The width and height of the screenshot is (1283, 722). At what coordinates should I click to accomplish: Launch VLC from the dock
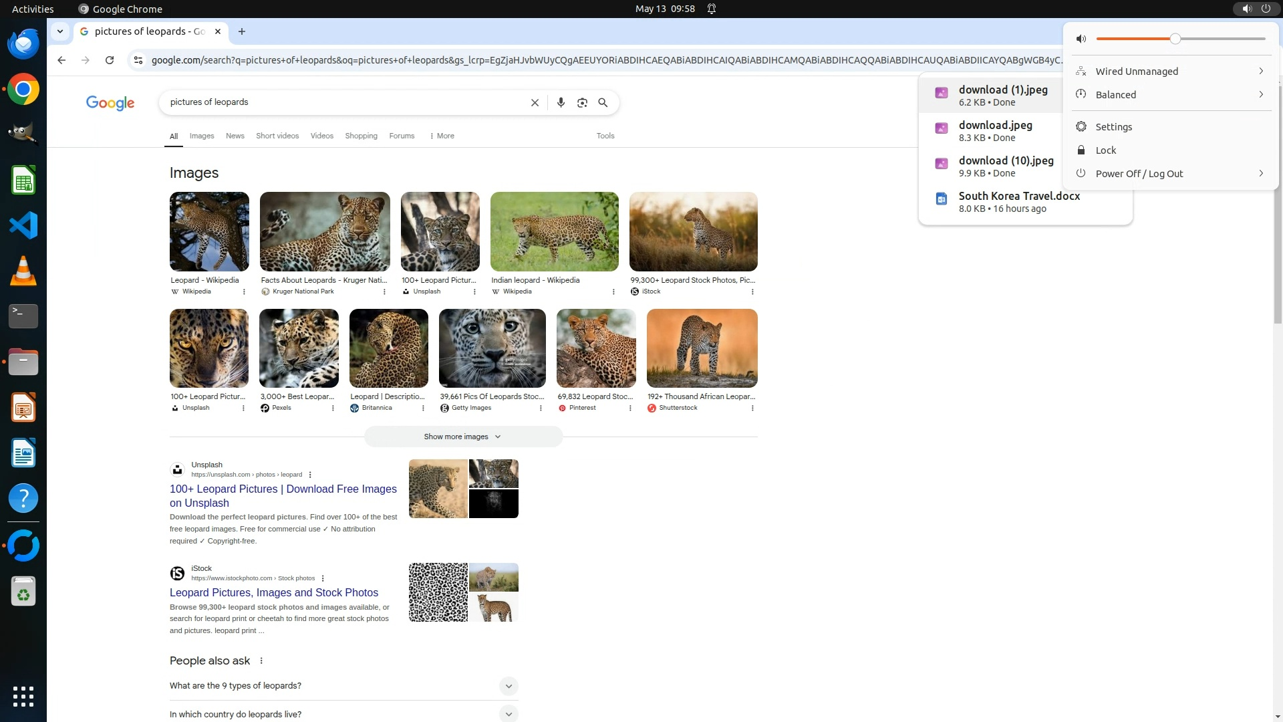coord(23,271)
